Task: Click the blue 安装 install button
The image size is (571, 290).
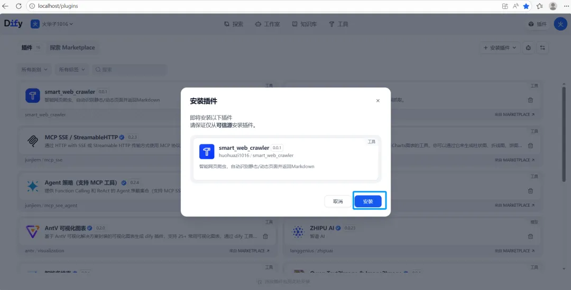Action: 368,201
